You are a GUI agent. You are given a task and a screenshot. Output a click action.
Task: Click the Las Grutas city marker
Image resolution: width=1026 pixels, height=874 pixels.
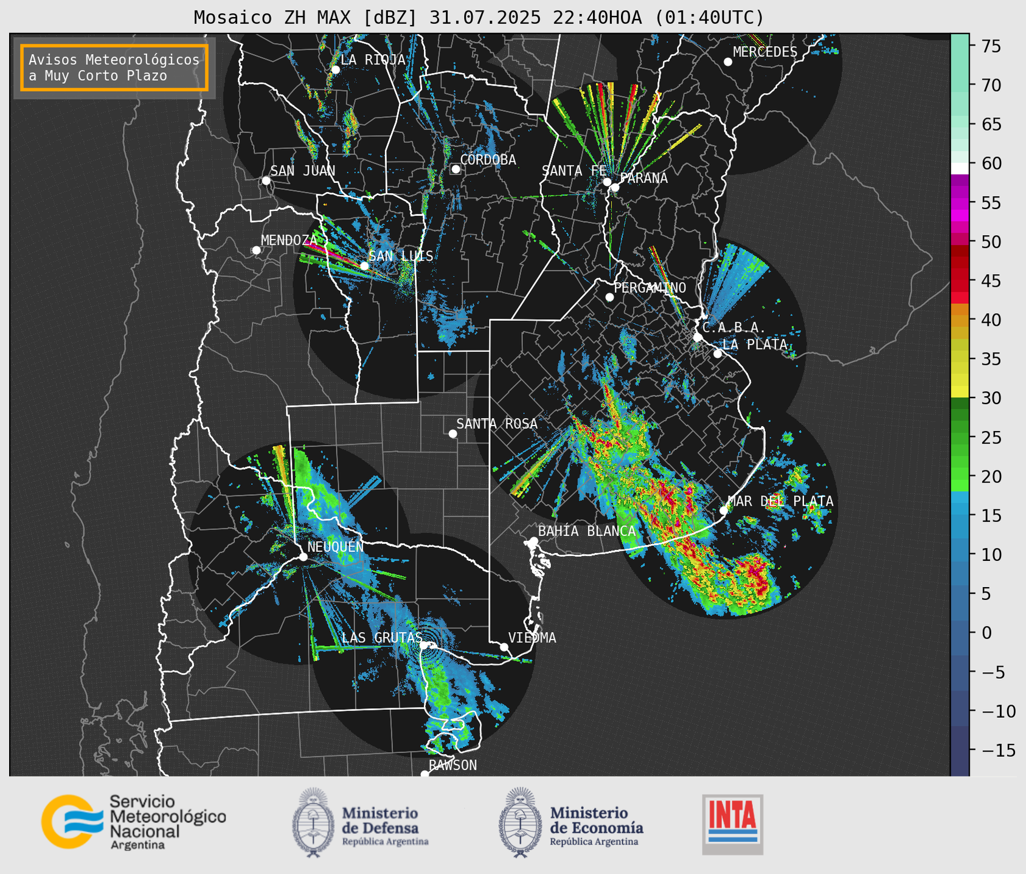[424, 645]
